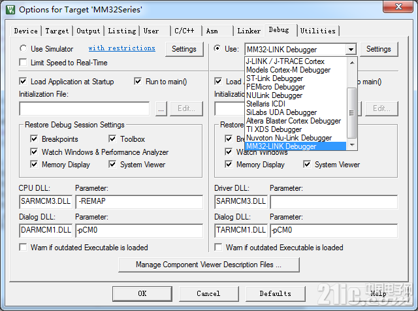Close the Options for Target dialog
Image resolution: width=418 pixels, height=311 pixels.
(398, 7)
